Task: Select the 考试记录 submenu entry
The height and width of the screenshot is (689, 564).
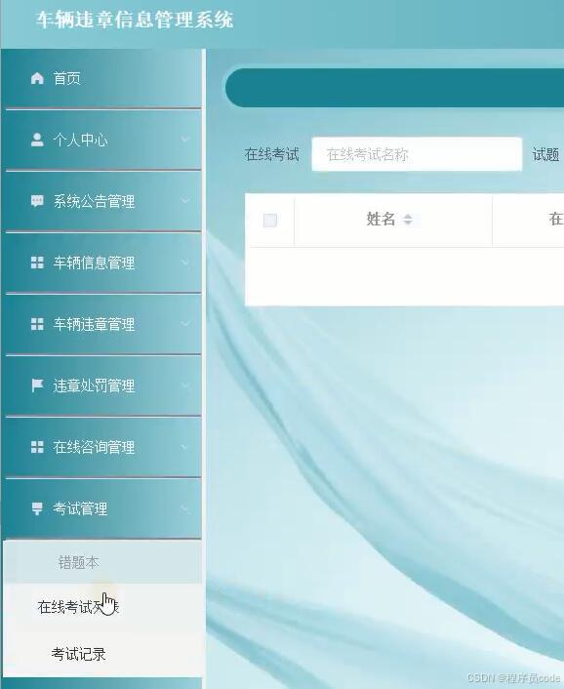Action: [102, 654]
